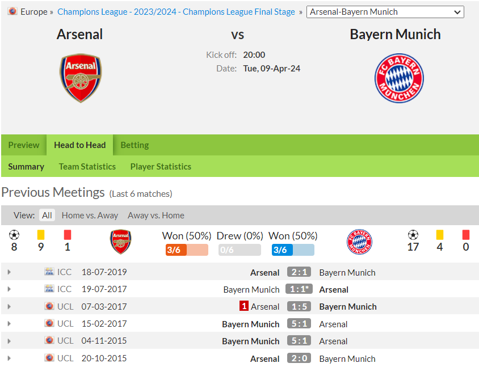Click the large Arsenal crest logo
The image size is (479, 380).
(x=81, y=78)
